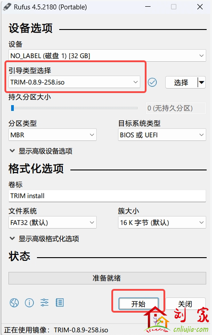Click status text 正在使用镜像 TRIM-0.8.9-258.iso
212x335 pixels.
[x=56, y=330]
